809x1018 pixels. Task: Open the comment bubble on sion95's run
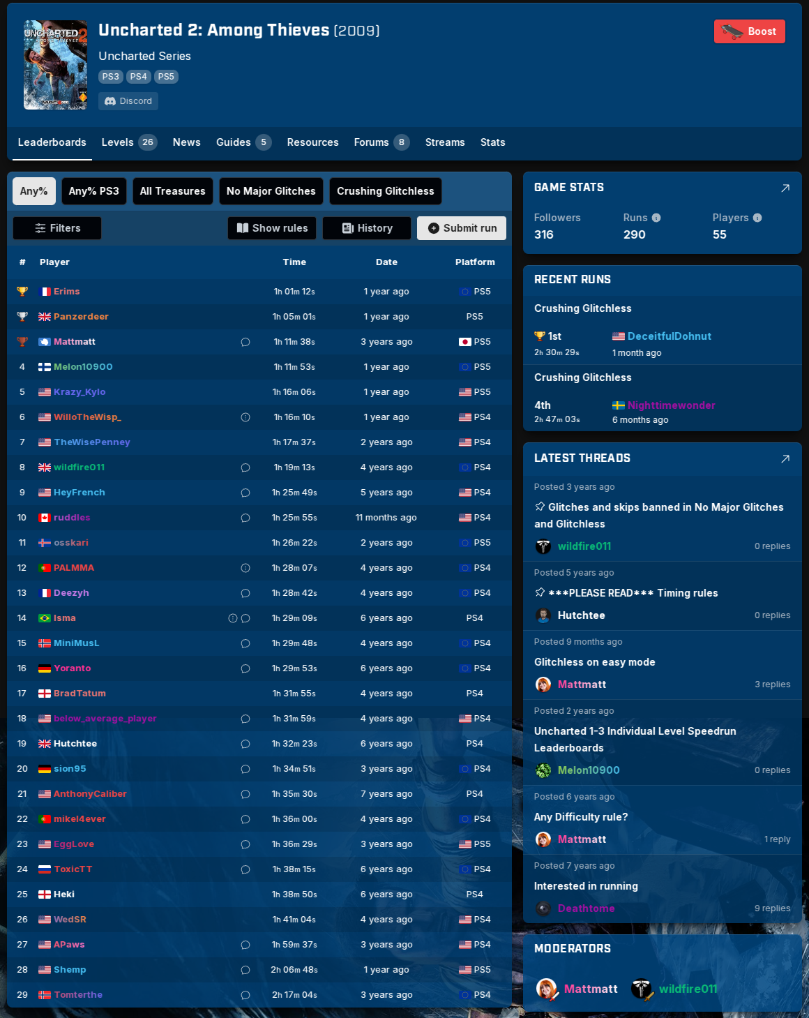coord(245,769)
